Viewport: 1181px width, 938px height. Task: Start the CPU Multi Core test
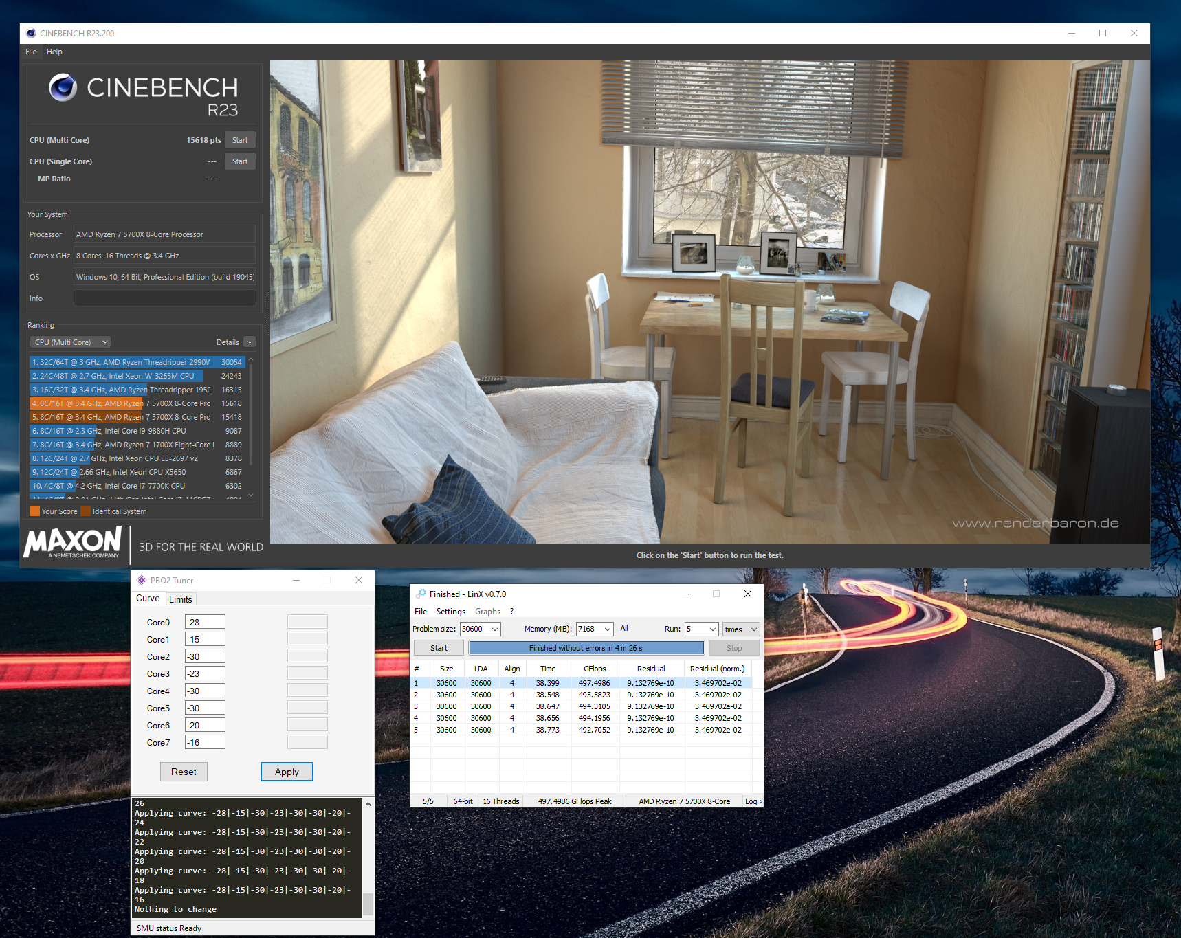pyautogui.click(x=240, y=140)
